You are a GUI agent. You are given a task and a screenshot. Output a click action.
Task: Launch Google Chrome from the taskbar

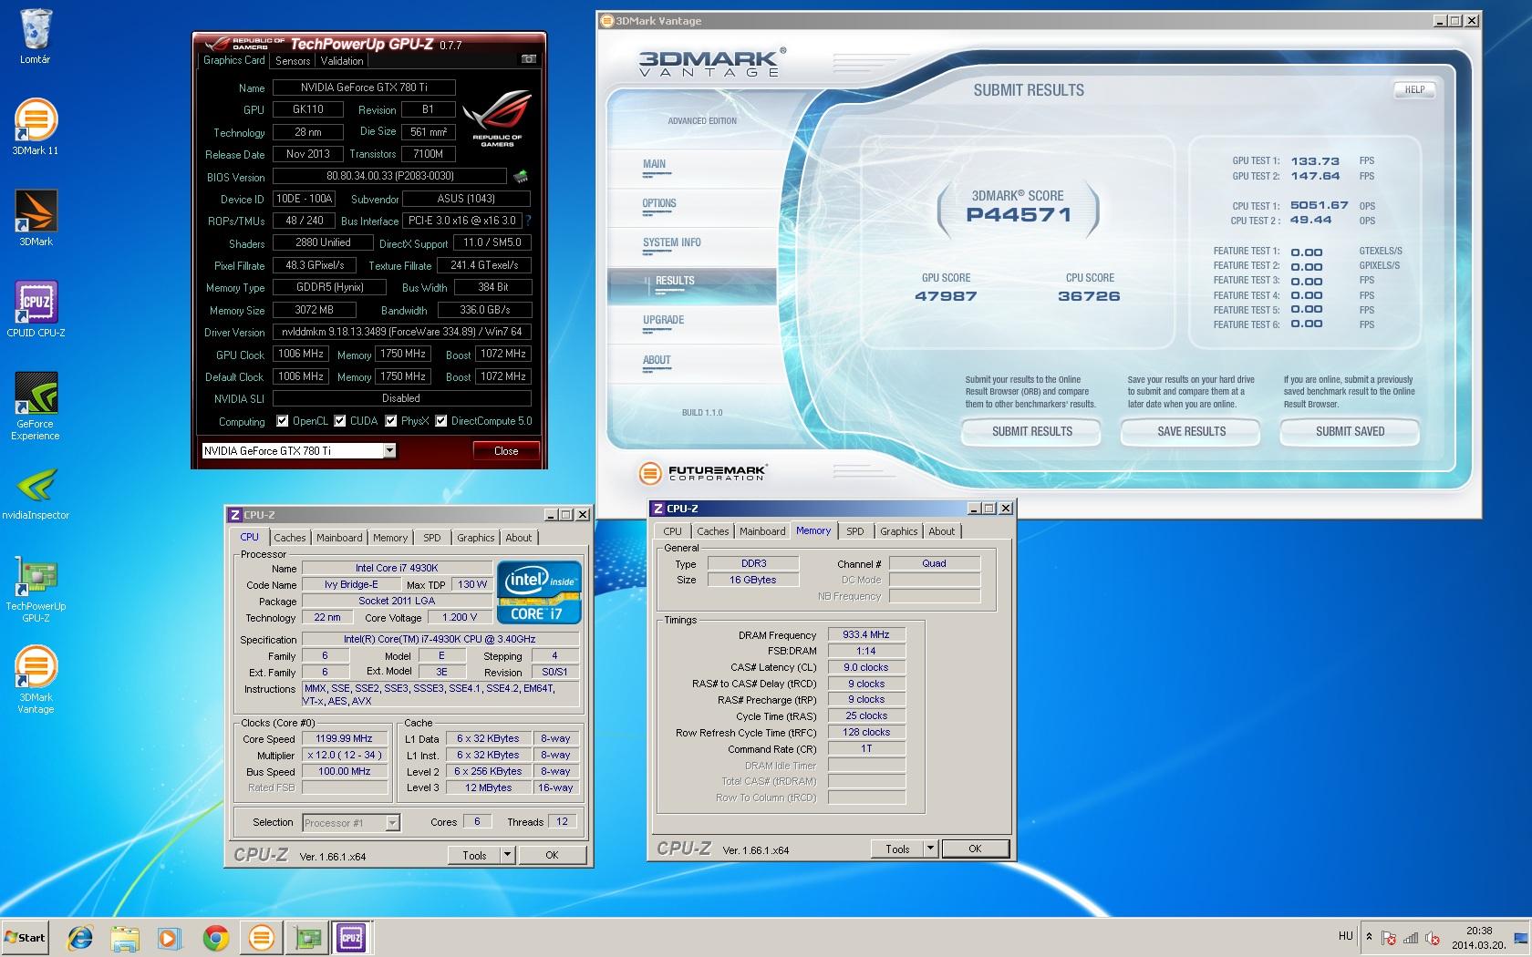point(215,937)
